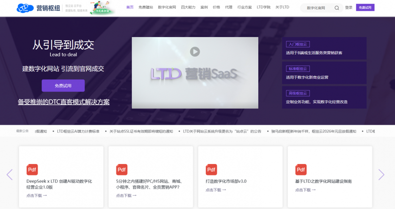Click the LTD cloud logo

25,8
